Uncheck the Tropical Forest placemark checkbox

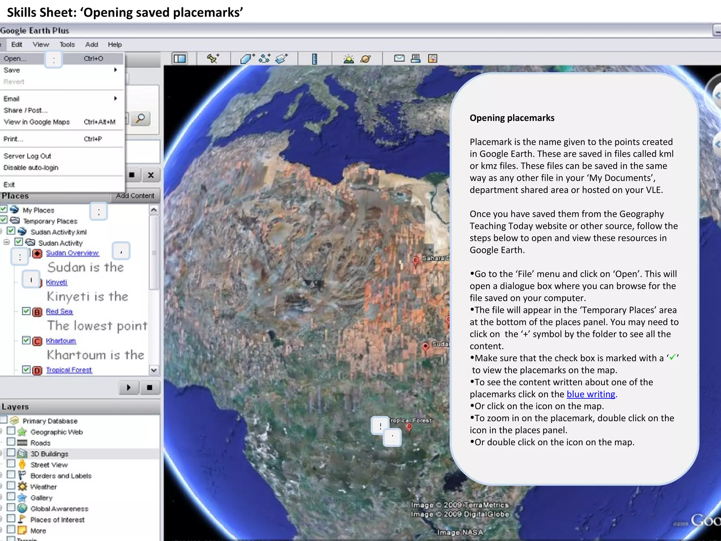pos(26,369)
